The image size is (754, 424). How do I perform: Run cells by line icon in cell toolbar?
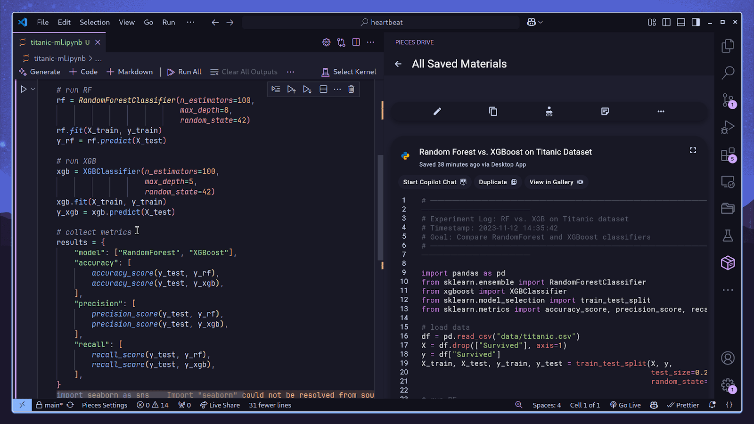point(276,90)
